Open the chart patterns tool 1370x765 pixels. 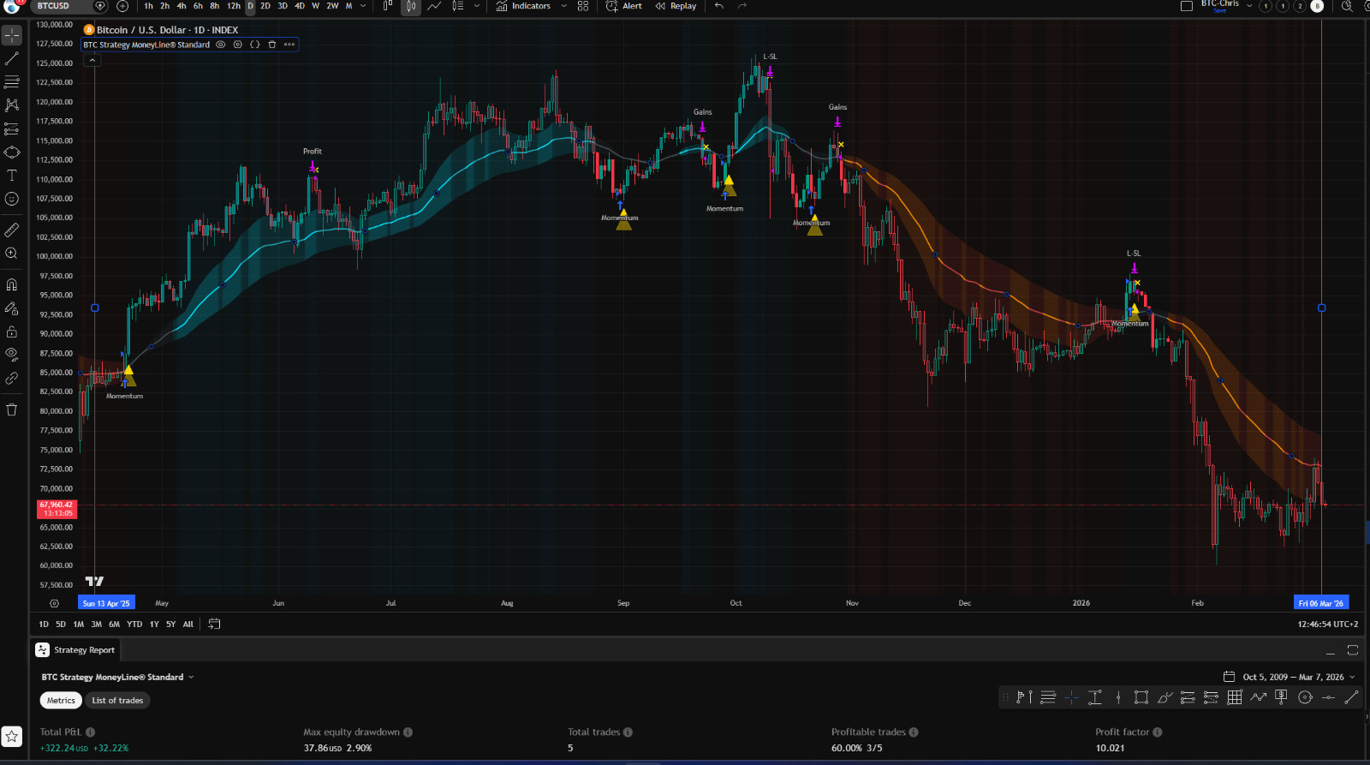click(12, 105)
